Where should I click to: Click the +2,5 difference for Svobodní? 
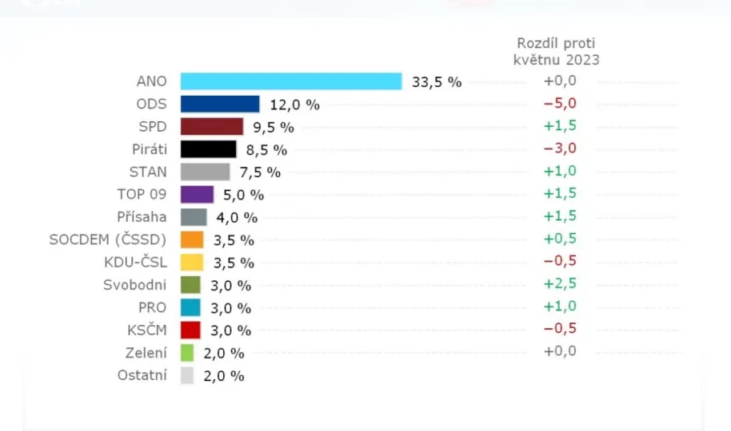pyautogui.click(x=560, y=283)
